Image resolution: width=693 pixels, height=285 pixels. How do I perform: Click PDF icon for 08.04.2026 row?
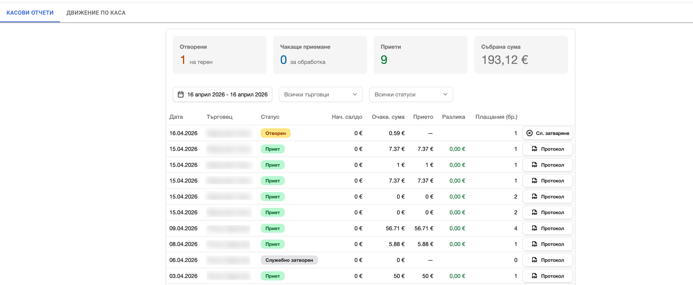534,244
